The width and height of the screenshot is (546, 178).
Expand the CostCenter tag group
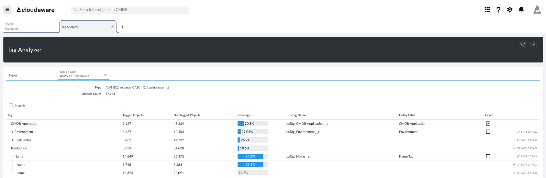pyautogui.click(x=13, y=140)
